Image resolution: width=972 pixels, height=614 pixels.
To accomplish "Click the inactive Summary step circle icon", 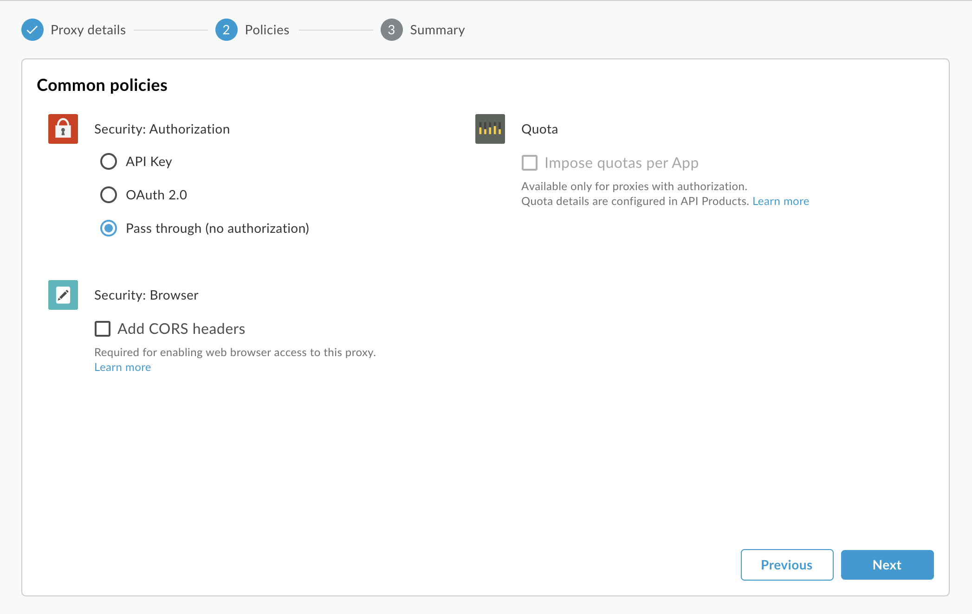I will coord(391,29).
